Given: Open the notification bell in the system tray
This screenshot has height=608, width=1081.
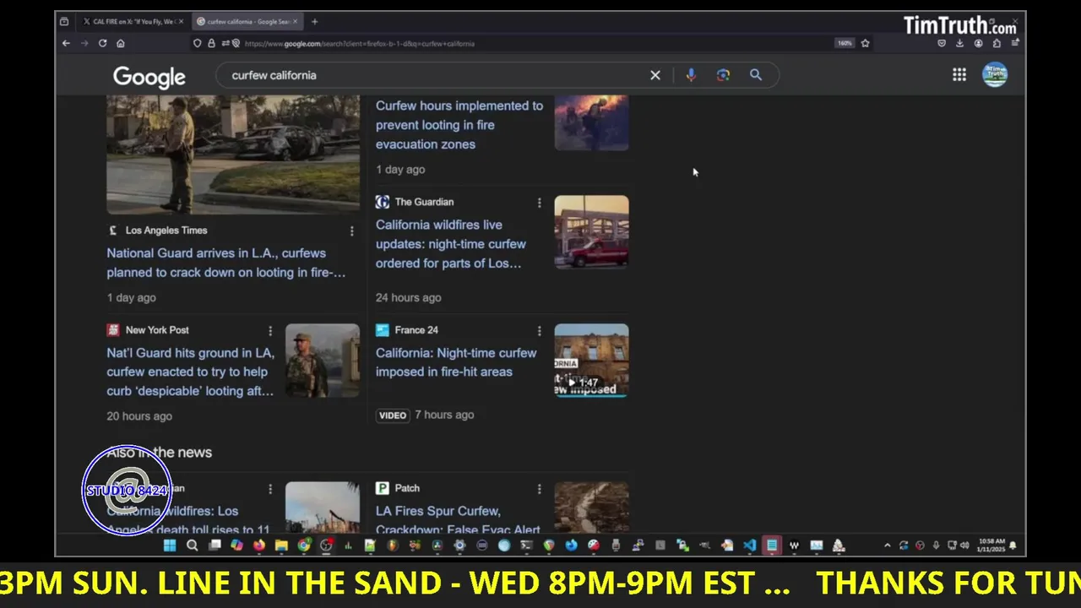Looking at the screenshot, I should 1013,546.
